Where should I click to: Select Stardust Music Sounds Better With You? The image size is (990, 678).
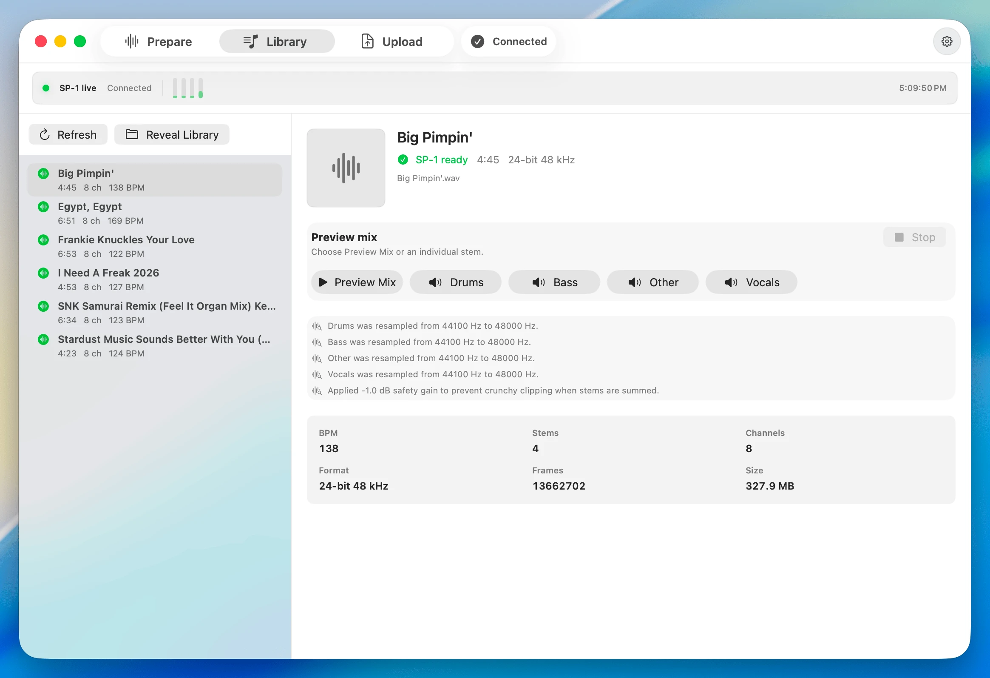coord(155,346)
